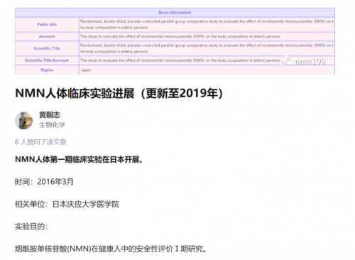Select the Scientific Title description text

(207, 48)
